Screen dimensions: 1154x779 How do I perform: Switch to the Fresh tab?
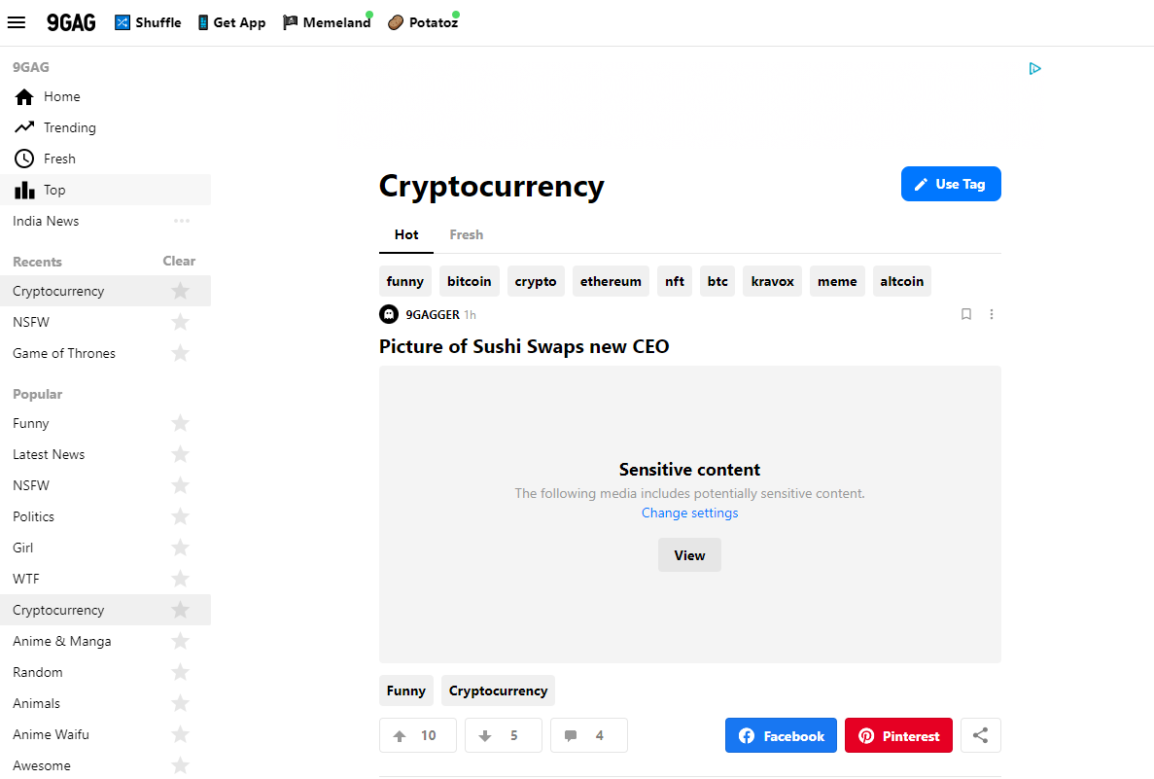point(466,234)
